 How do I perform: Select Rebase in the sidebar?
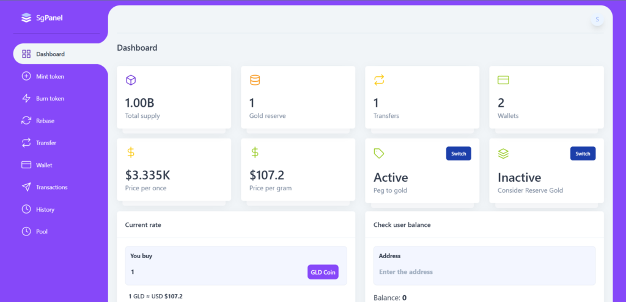pos(45,121)
